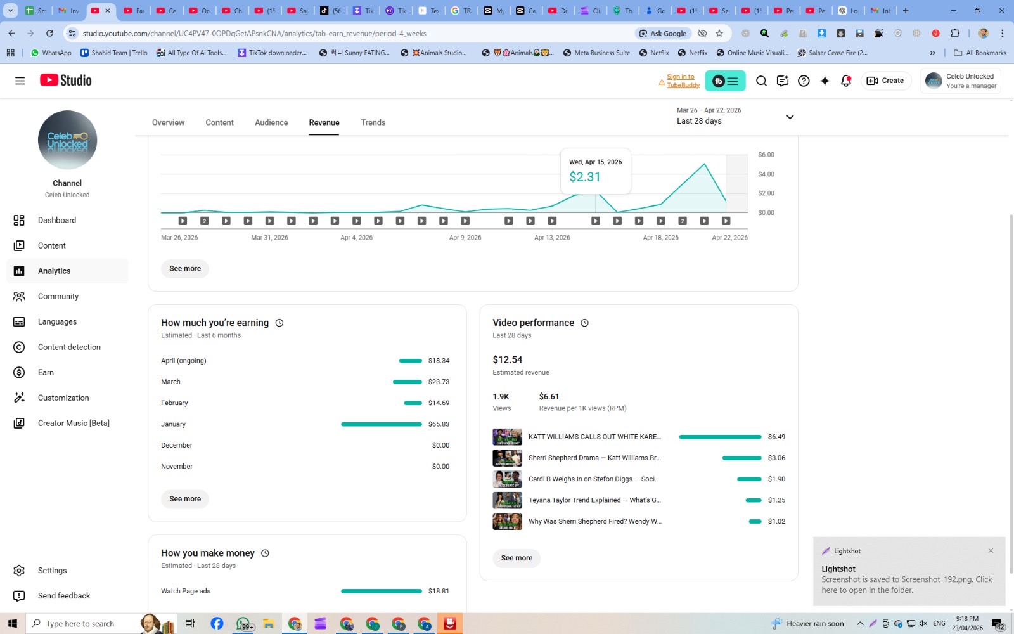Viewport: 1014px width, 634px height.
Task: Click the Windows search box
Action: point(84,623)
